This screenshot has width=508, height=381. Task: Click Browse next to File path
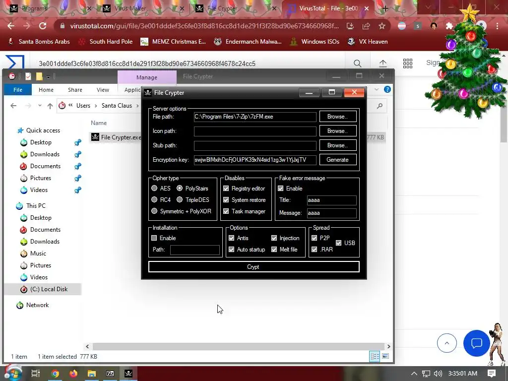tap(337, 116)
